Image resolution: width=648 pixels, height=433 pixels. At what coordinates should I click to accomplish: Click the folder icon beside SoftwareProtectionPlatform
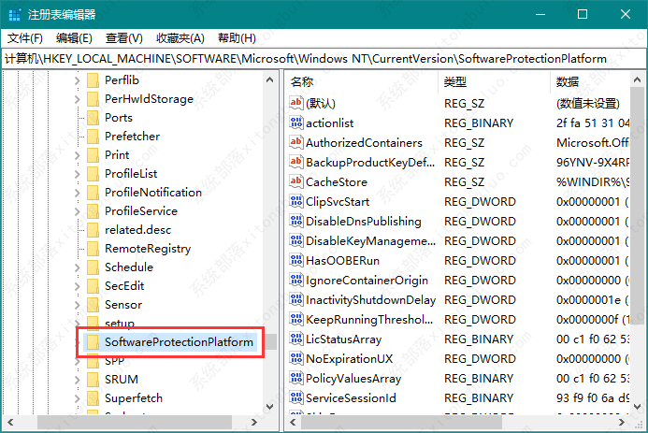(x=93, y=342)
